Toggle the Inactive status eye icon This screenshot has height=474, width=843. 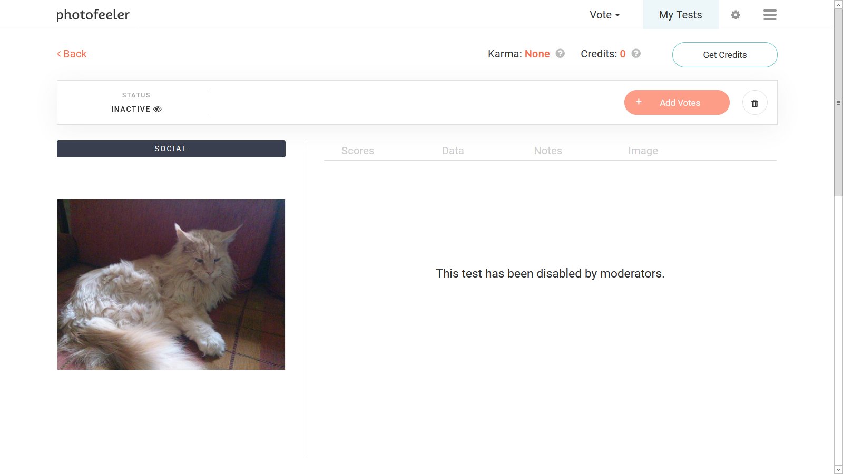(x=158, y=109)
